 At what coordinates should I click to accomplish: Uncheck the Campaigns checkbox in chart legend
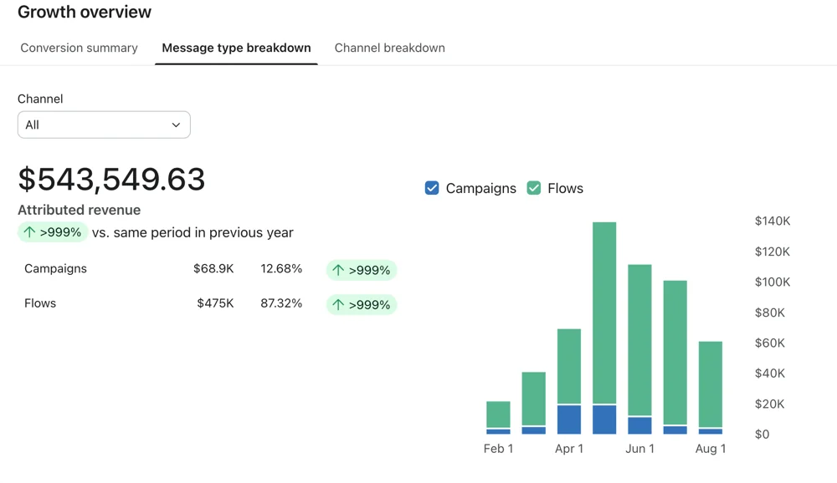click(432, 188)
